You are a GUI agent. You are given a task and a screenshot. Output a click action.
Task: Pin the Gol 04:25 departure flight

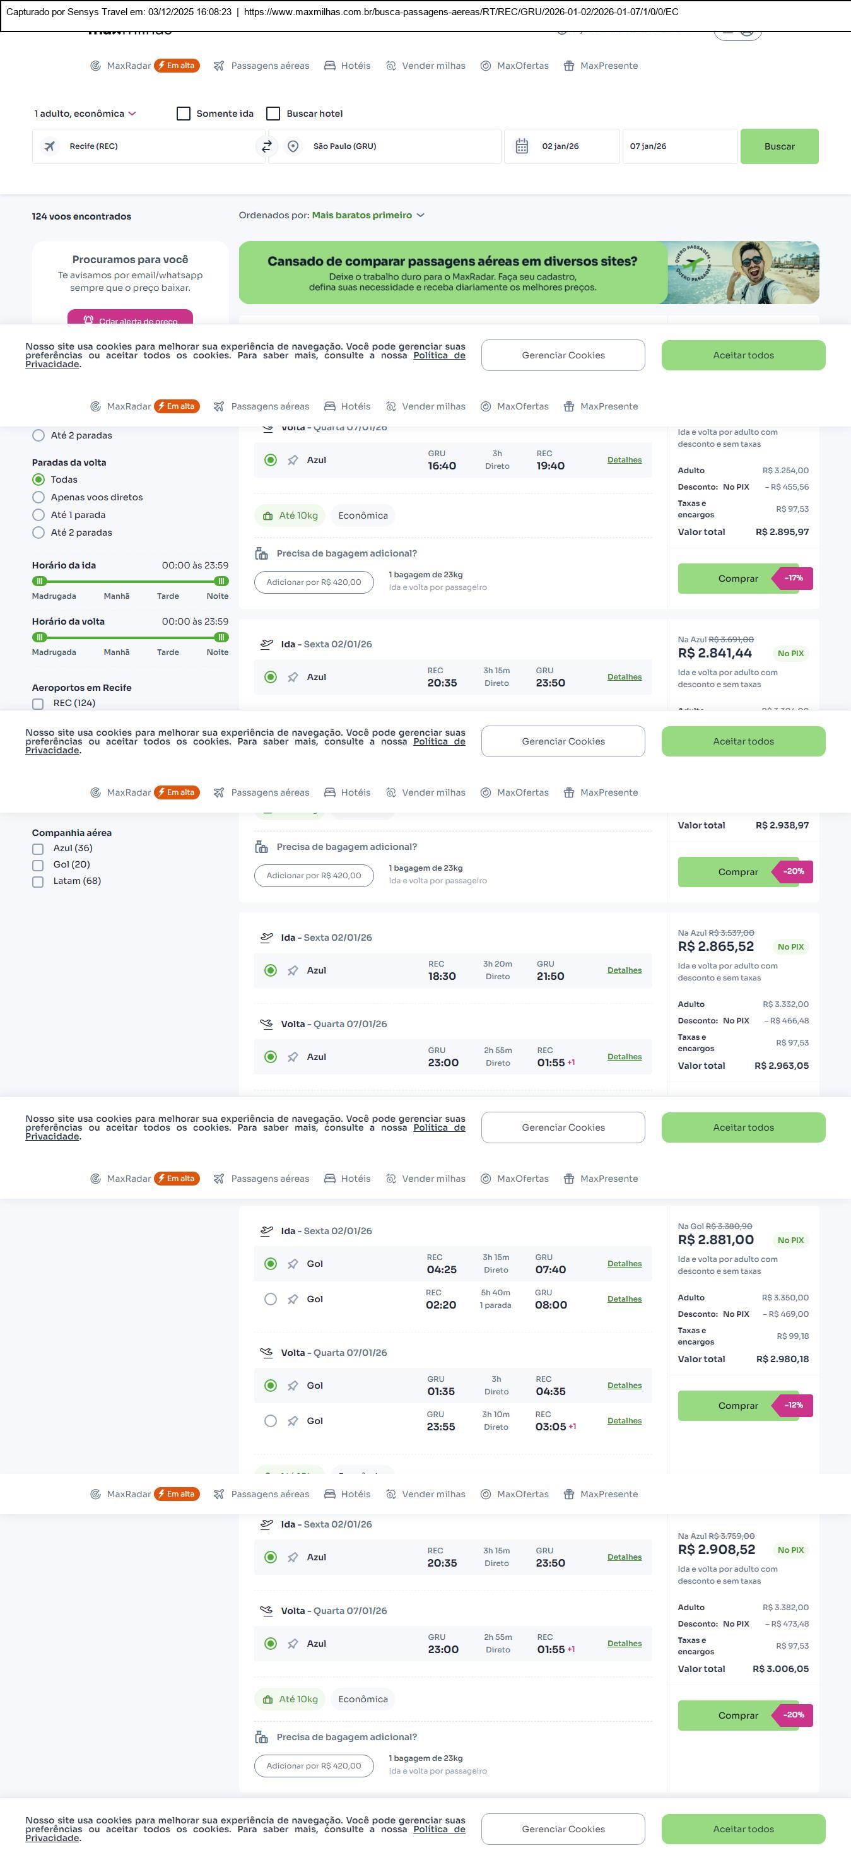click(x=292, y=1264)
